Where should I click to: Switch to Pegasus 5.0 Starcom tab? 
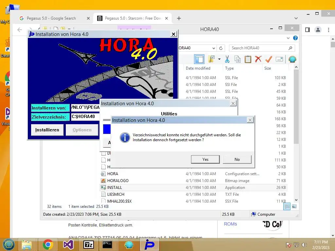coord(133,18)
